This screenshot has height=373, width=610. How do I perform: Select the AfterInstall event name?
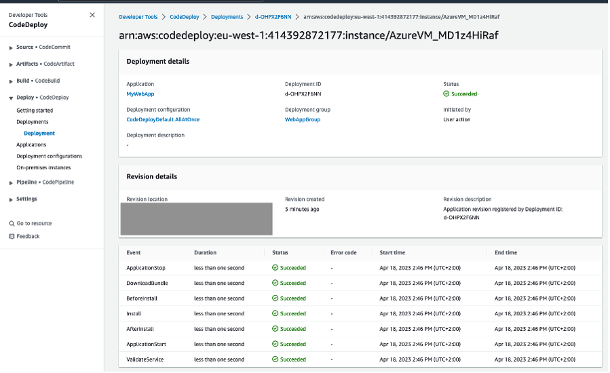pyautogui.click(x=140, y=329)
